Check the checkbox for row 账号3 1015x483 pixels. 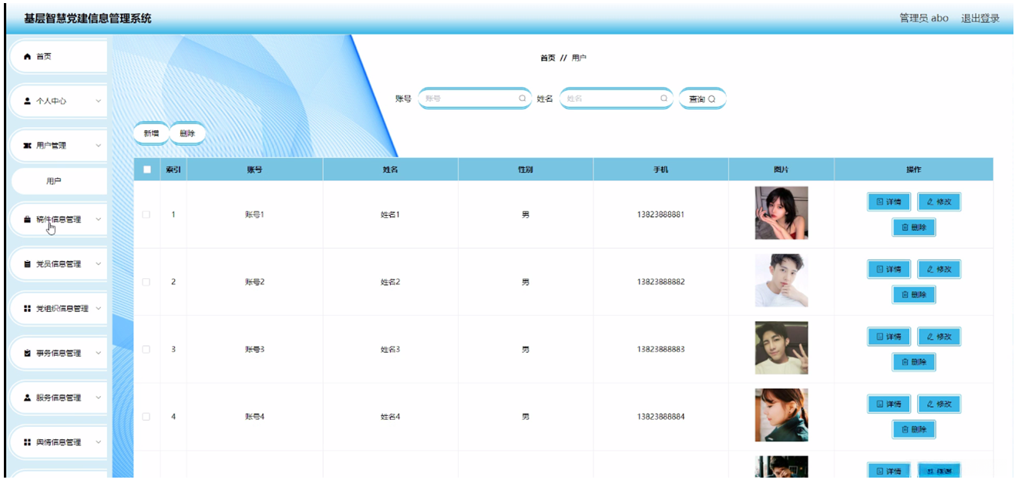[146, 350]
